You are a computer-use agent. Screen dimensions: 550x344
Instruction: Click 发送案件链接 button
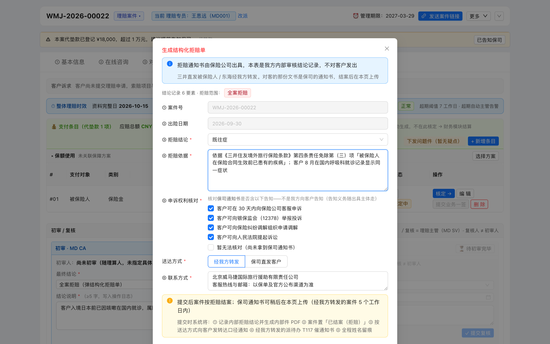click(440, 16)
